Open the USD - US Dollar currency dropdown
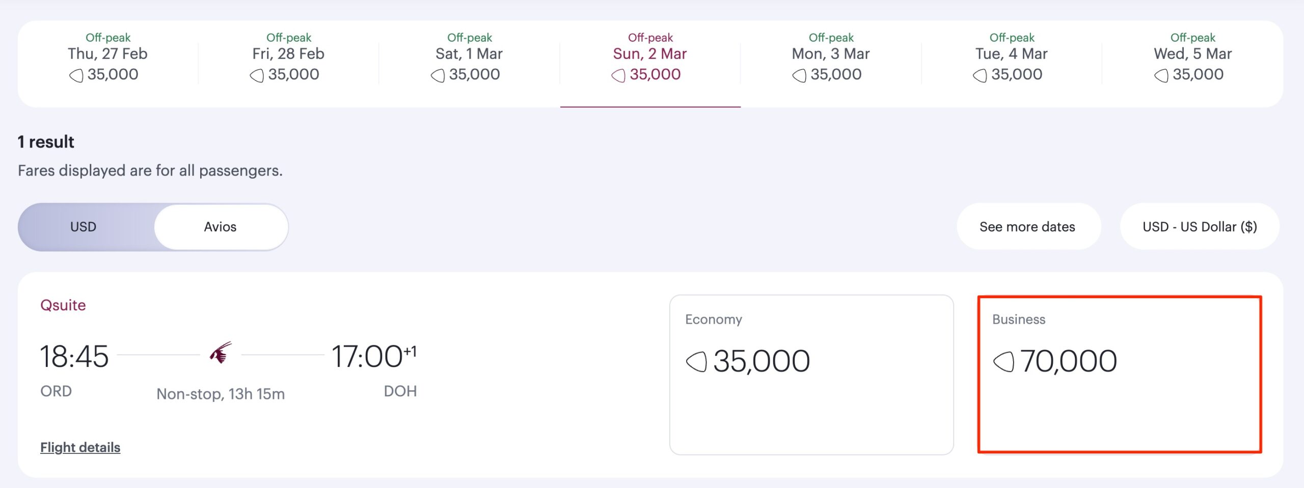The width and height of the screenshot is (1304, 488). [1200, 227]
